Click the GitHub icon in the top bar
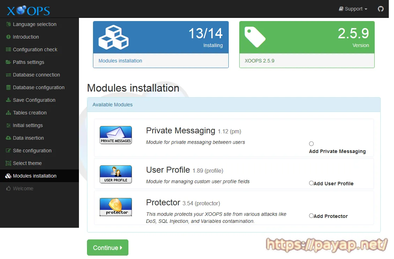The height and width of the screenshot is (259, 394). 381,9
